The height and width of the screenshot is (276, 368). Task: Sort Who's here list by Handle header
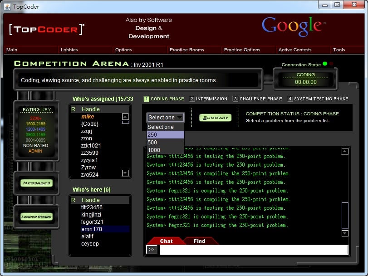pyautogui.click(x=91, y=200)
